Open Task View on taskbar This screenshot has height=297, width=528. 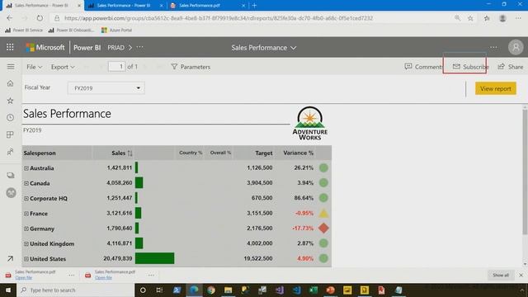pos(159,290)
